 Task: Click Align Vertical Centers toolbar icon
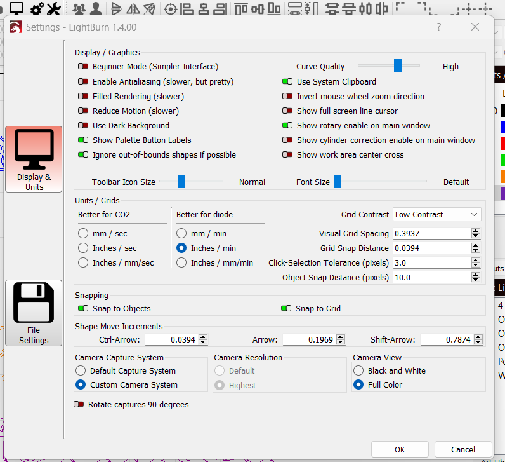tap(258, 9)
